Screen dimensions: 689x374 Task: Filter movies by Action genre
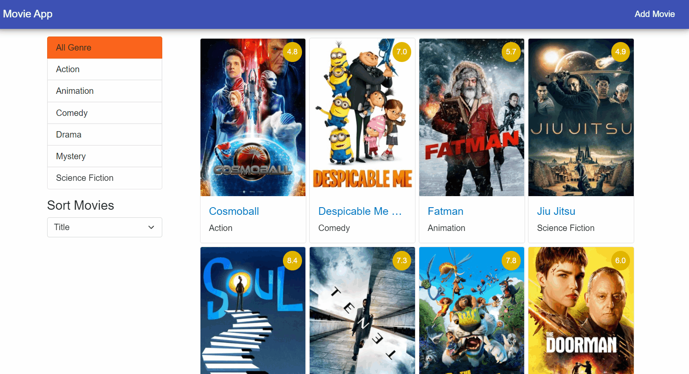[104, 69]
